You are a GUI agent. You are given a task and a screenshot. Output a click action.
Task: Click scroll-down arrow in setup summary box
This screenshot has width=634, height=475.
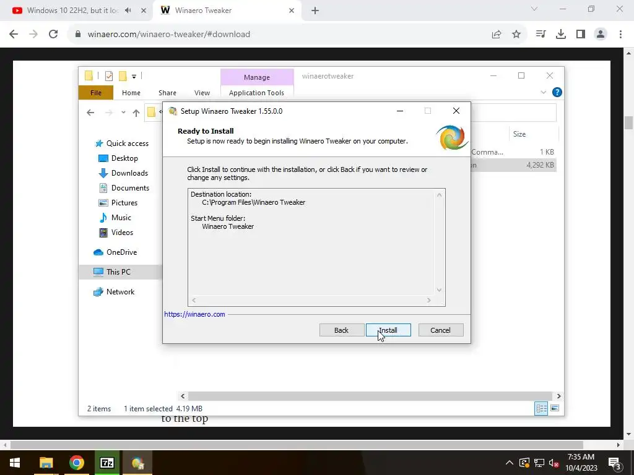pos(439,290)
